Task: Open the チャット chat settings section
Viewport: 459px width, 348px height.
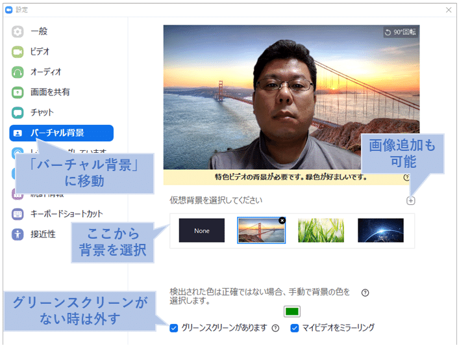Action: (42, 113)
